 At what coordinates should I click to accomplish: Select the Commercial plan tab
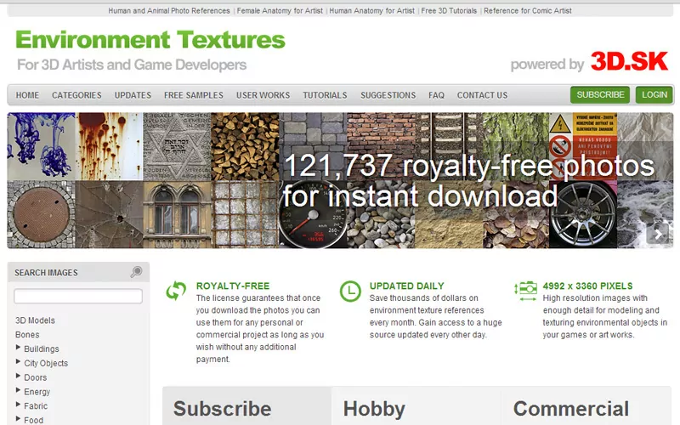pos(570,409)
